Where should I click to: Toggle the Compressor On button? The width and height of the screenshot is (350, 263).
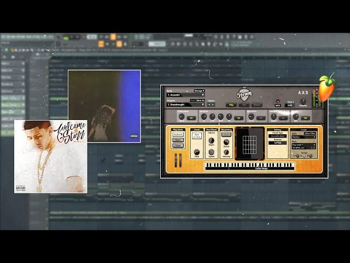coord(191,117)
